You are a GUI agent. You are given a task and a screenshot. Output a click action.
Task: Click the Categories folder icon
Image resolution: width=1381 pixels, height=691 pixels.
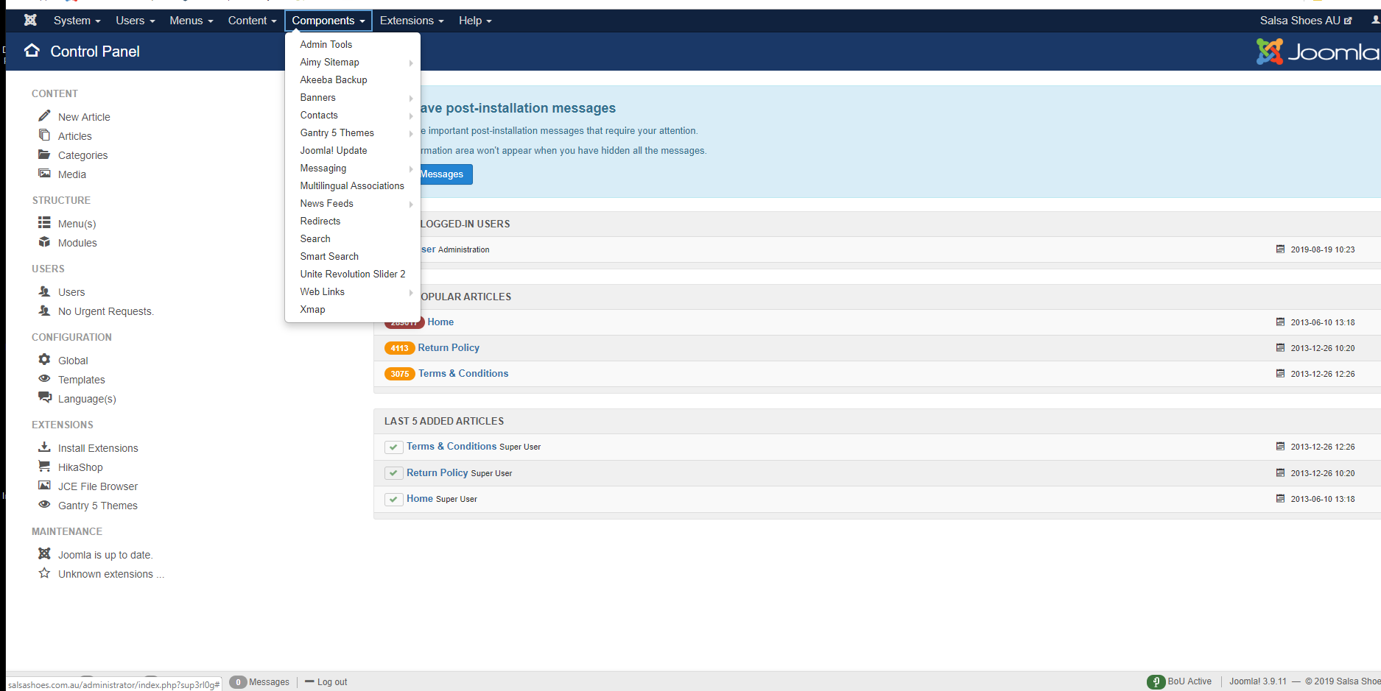[44, 155]
